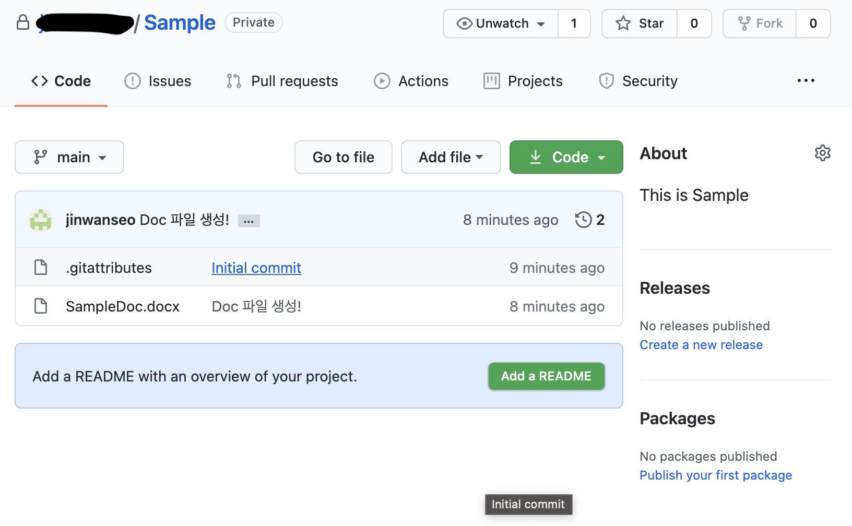Image resolution: width=852 pixels, height=526 pixels.
Task: Click the fork icon on Fork button
Action: (x=744, y=23)
